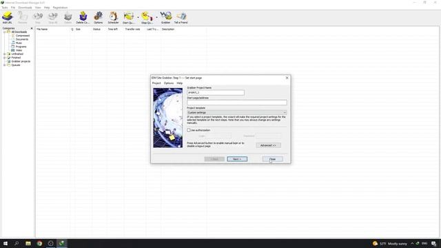441x248 pixels.
Task: Click the Advanced >> button
Action: (x=268, y=145)
